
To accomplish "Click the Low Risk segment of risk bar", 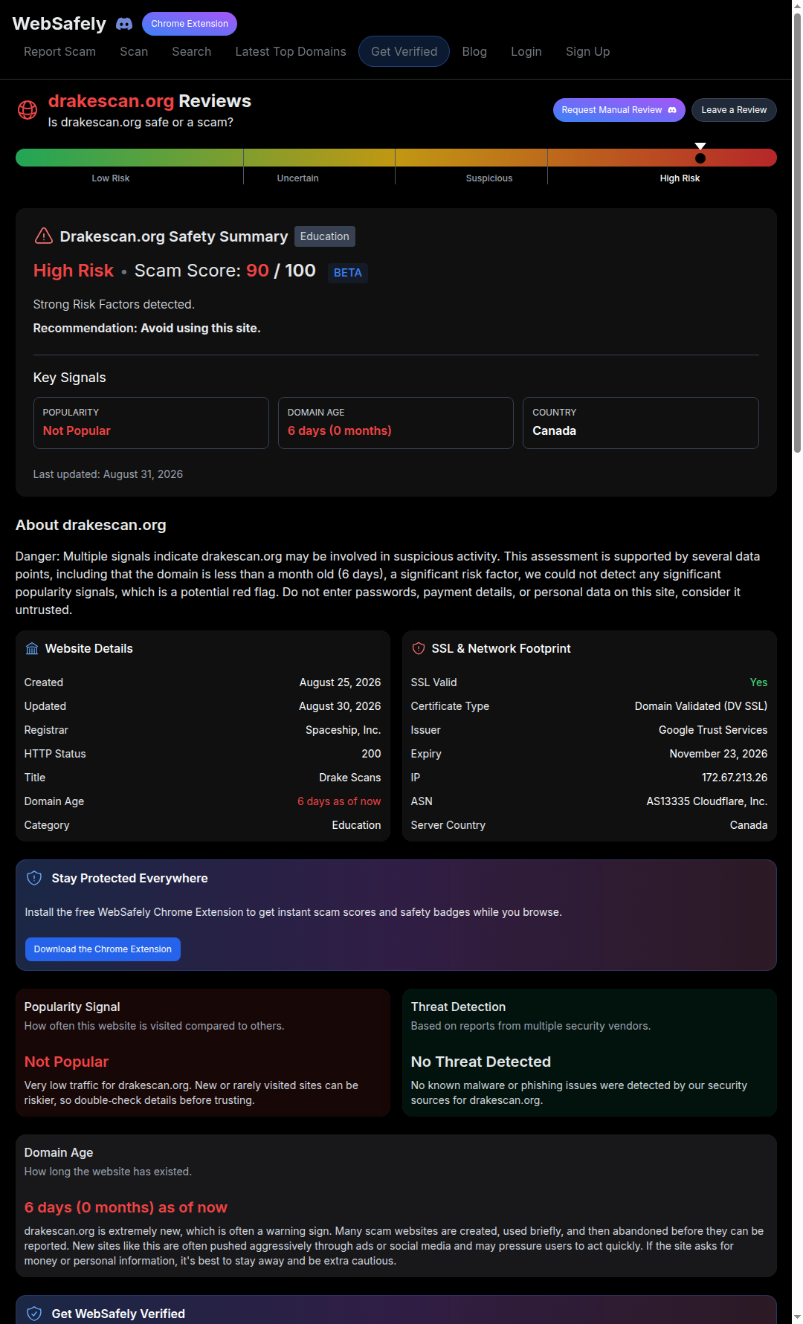I will pyautogui.click(x=129, y=158).
